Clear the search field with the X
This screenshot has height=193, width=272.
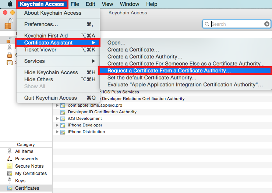pos(267,24)
